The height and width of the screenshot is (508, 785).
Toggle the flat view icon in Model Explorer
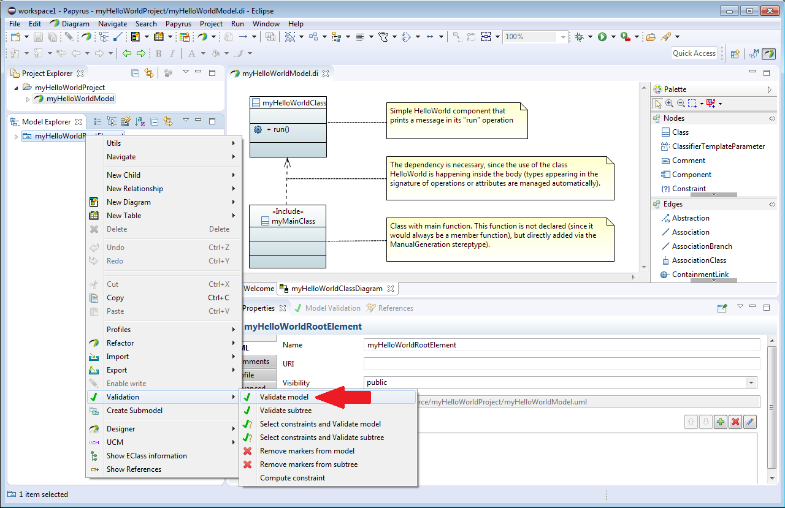pos(98,121)
